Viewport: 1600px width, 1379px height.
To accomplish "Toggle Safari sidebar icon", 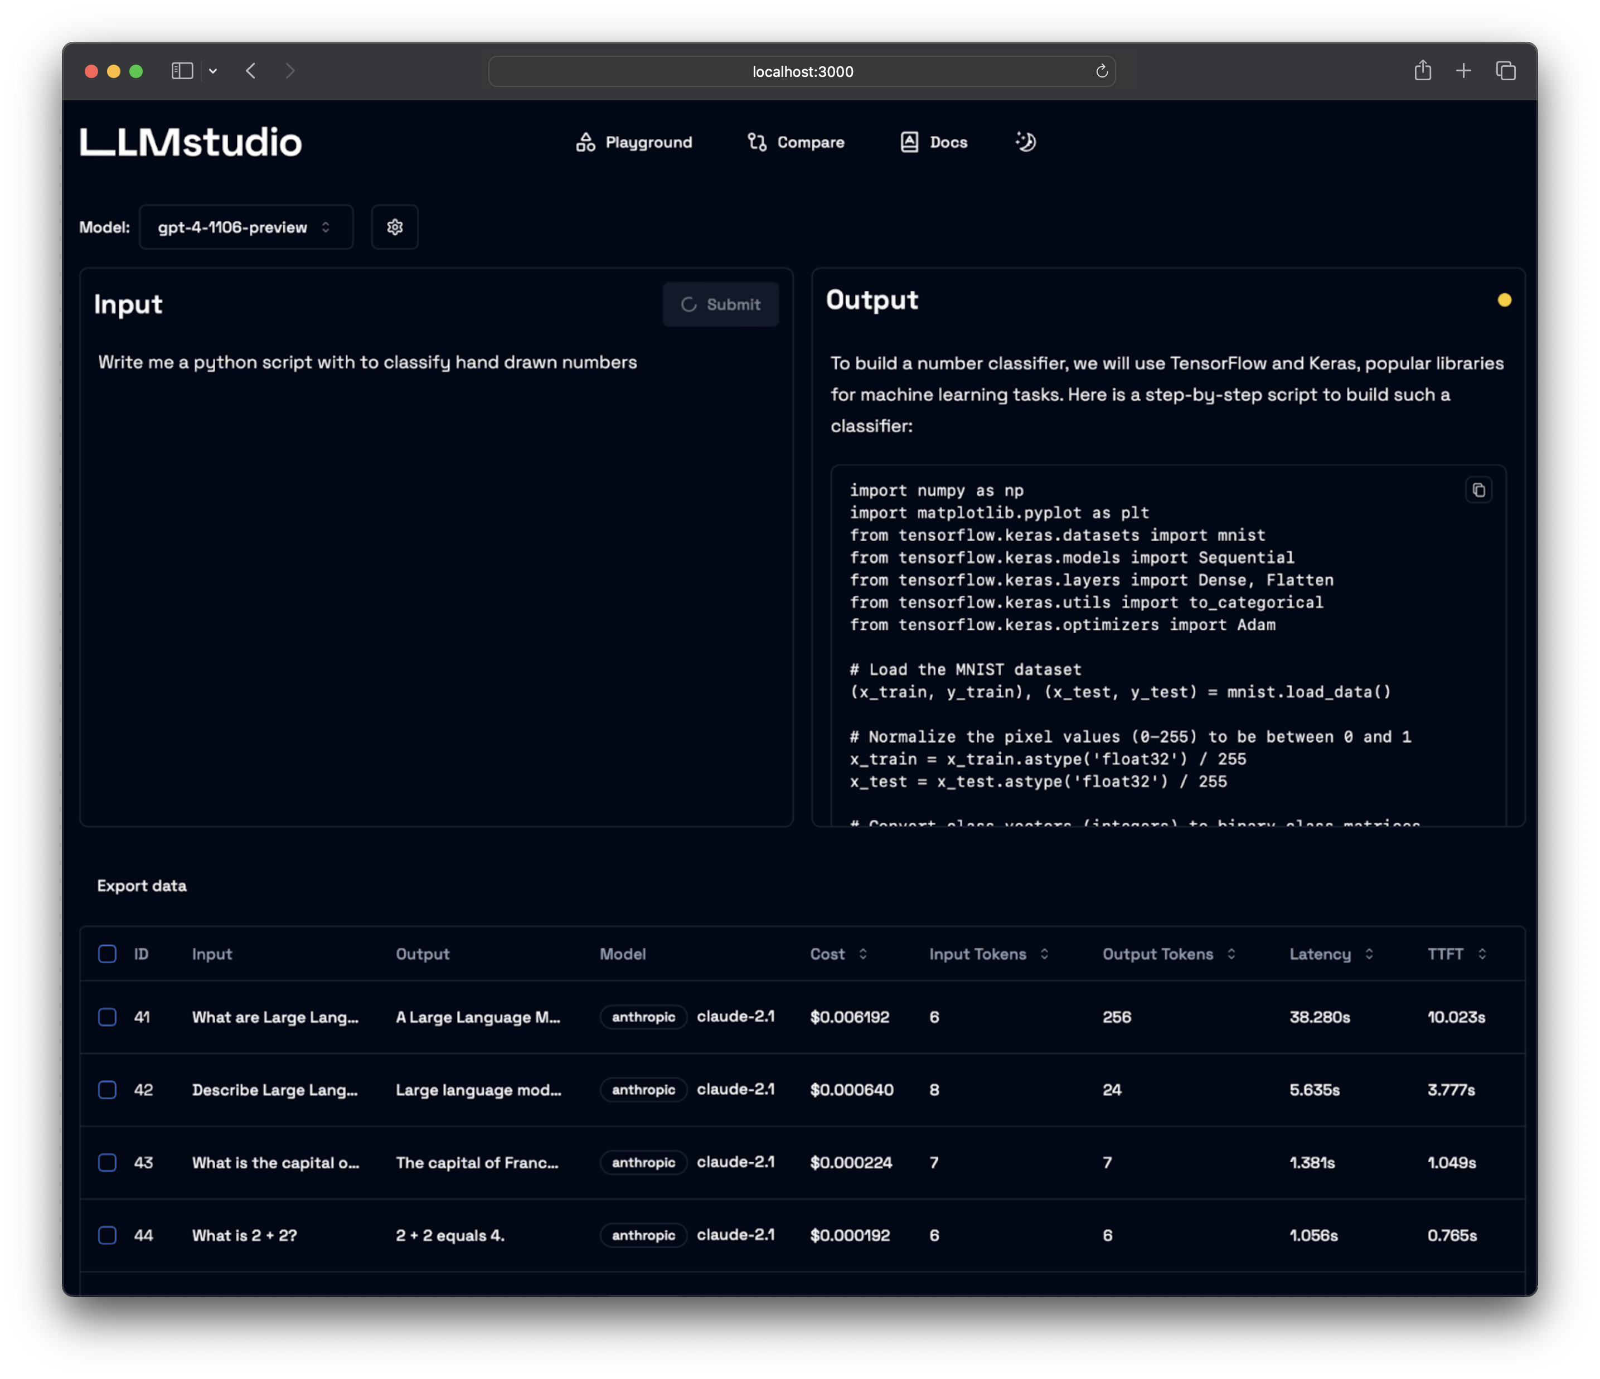I will coord(182,71).
